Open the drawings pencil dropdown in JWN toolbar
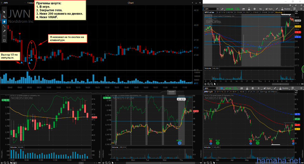This screenshot has height=164, width=304. (x=275, y=88)
